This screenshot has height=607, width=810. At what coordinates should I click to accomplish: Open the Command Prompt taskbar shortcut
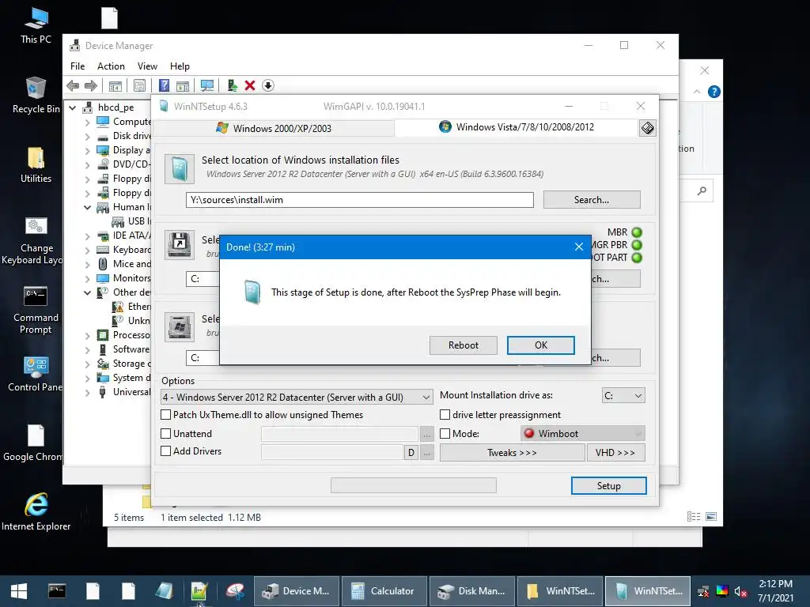(57, 591)
